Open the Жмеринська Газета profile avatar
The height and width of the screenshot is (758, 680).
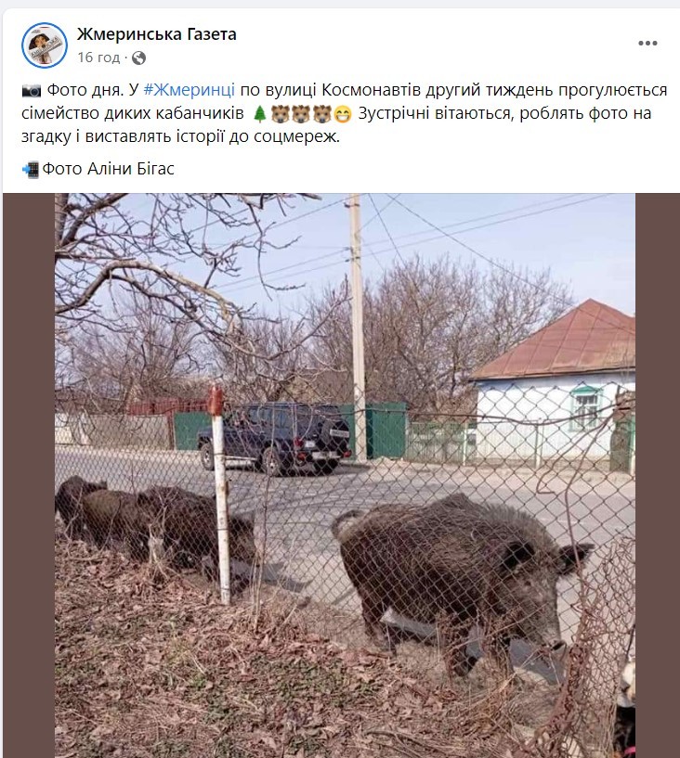(x=45, y=45)
